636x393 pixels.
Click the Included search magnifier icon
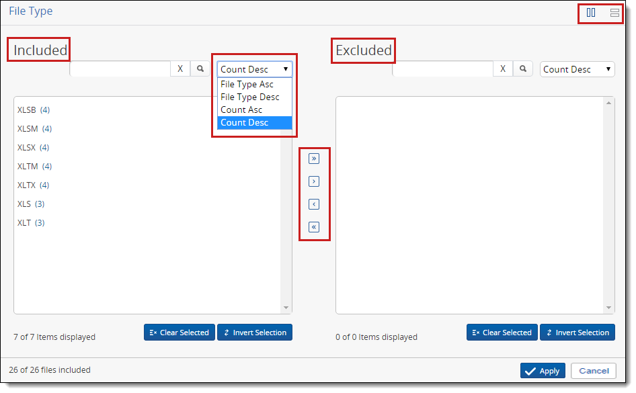(200, 68)
